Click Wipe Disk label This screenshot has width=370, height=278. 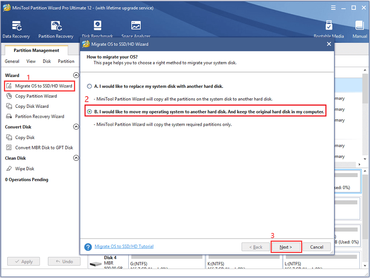click(25, 169)
